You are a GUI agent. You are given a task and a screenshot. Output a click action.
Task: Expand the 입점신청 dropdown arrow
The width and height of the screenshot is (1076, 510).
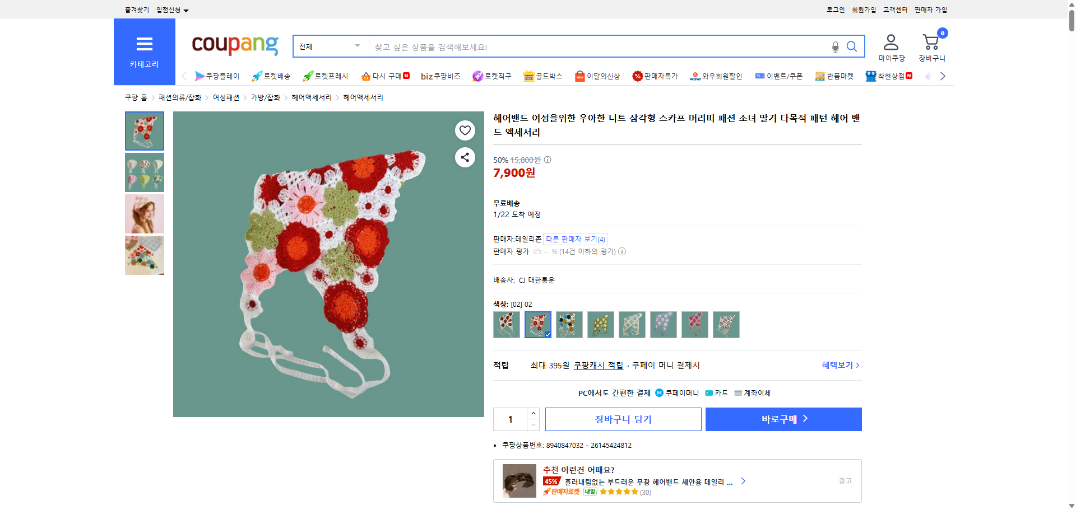(x=187, y=10)
